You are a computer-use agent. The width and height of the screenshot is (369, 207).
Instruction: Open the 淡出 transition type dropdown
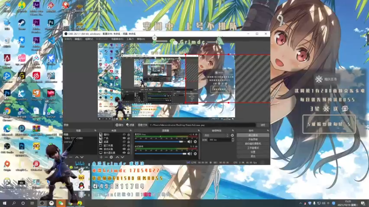[216, 135]
